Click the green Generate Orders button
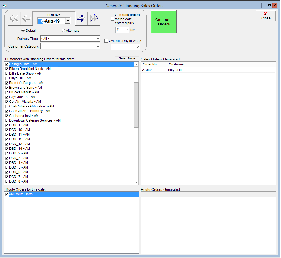The width and height of the screenshot is (281, 258). click(164, 22)
